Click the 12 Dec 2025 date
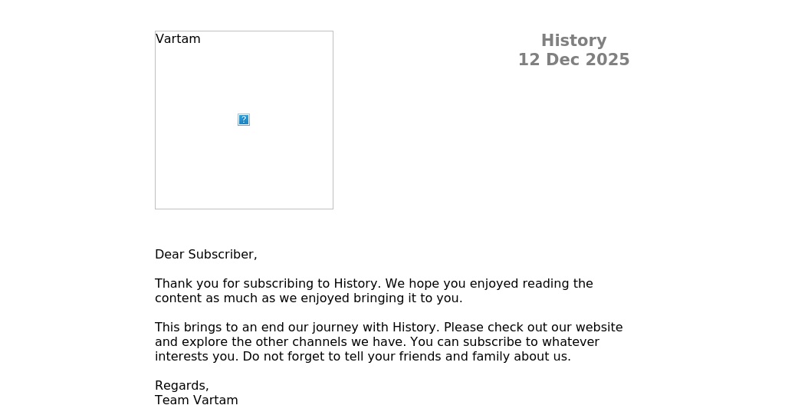 click(x=573, y=60)
